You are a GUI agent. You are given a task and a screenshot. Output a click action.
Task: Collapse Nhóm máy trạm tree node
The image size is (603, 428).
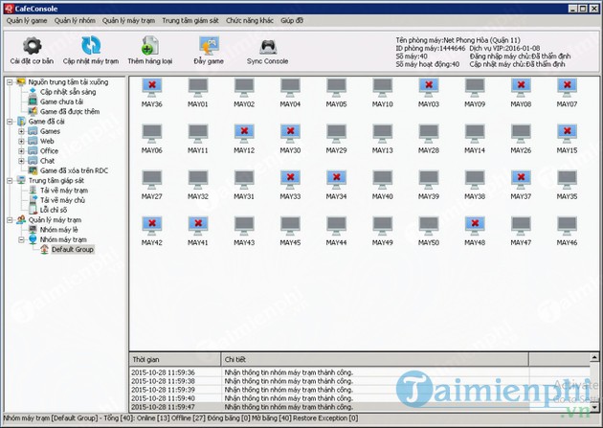tap(21, 239)
